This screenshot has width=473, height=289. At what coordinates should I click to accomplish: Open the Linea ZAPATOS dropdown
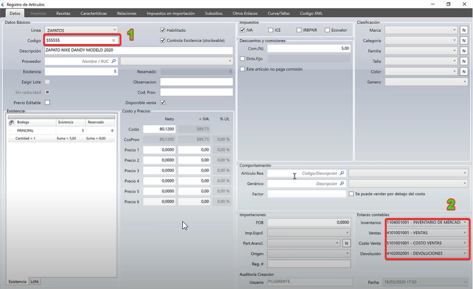[115, 30]
